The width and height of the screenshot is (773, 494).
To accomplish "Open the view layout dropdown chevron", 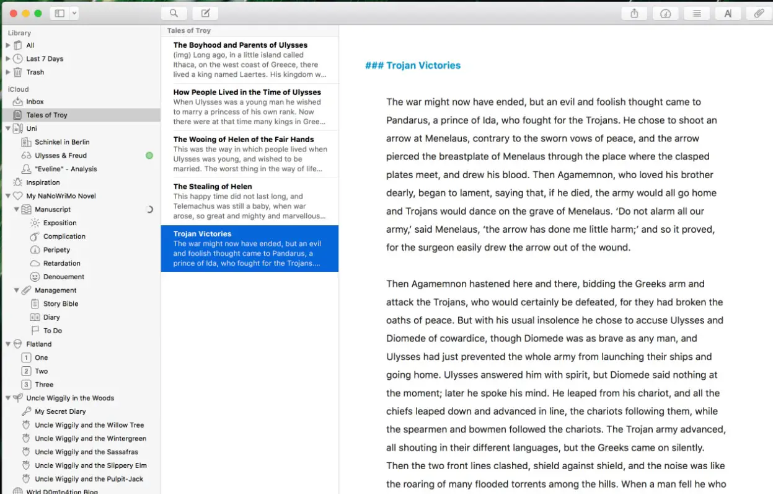I will coord(74,13).
